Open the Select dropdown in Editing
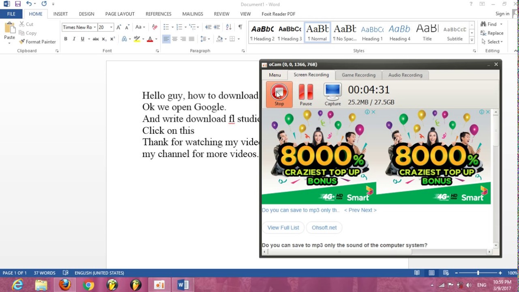The height and width of the screenshot is (292, 519). pos(492,42)
